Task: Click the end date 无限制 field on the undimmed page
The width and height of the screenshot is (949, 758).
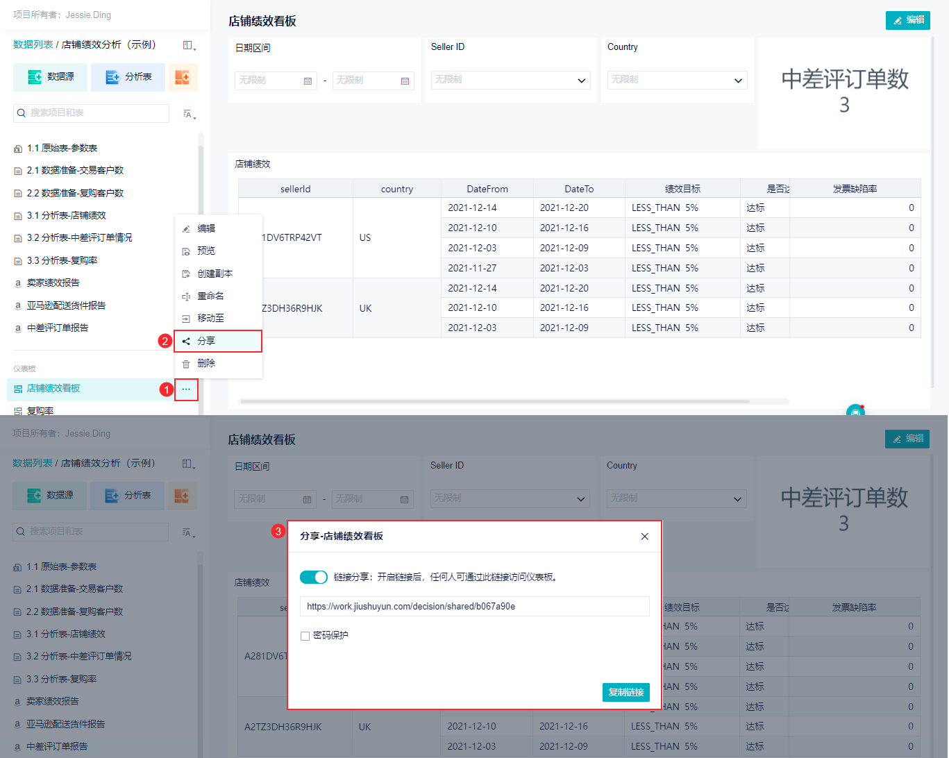Action: (x=373, y=81)
